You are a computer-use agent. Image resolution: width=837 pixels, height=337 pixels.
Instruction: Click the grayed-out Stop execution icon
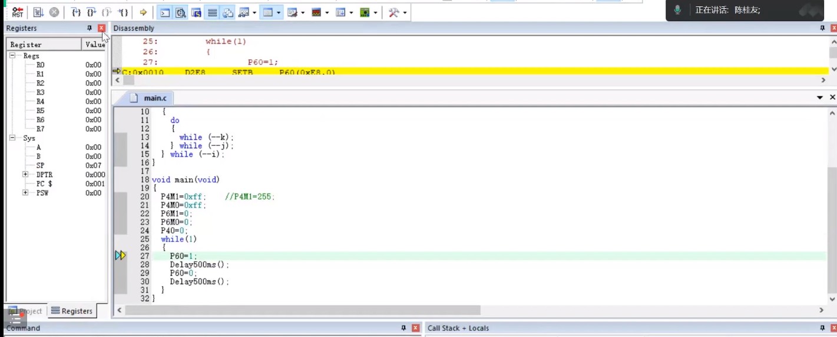(x=54, y=12)
